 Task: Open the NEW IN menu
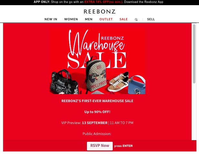[x=51, y=19]
